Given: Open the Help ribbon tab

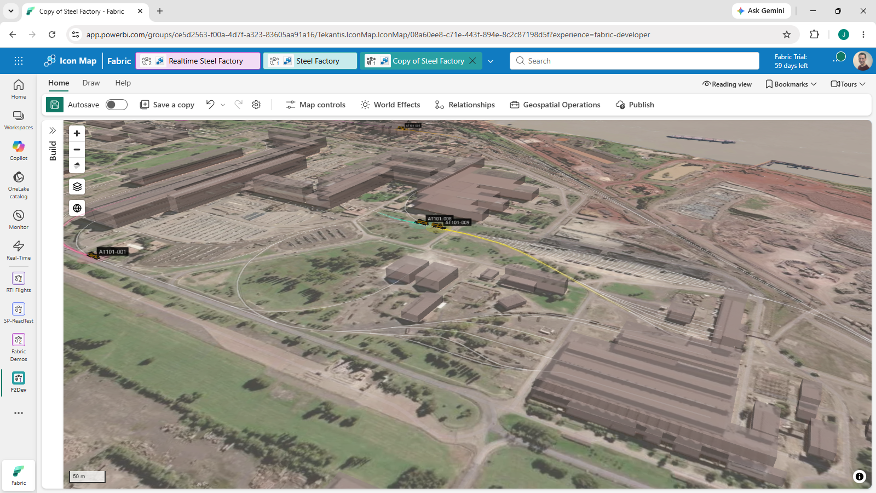Looking at the screenshot, I should (123, 83).
